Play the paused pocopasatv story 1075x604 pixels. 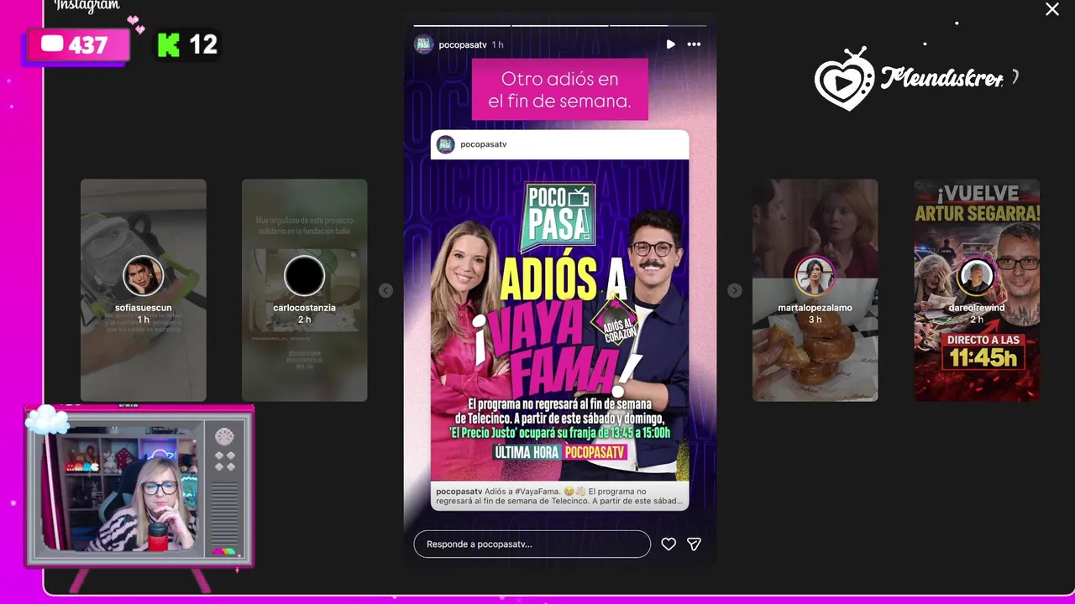tap(670, 44)
